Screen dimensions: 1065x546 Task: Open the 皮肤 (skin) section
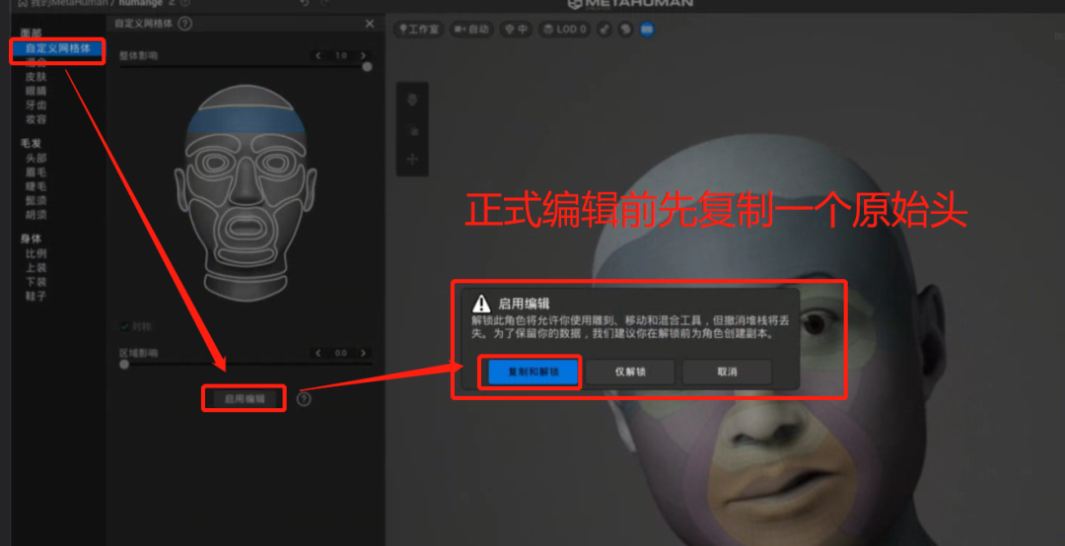coord(36,78)
